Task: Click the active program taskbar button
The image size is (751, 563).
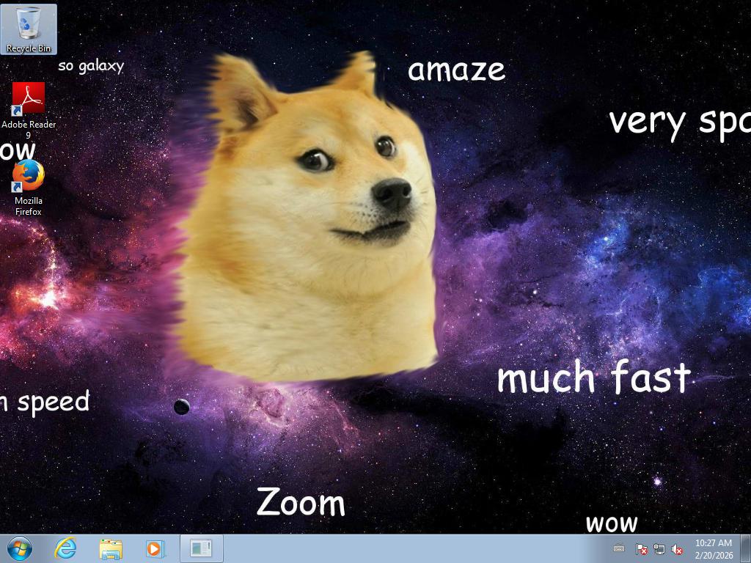Action: tap(201, 548)
